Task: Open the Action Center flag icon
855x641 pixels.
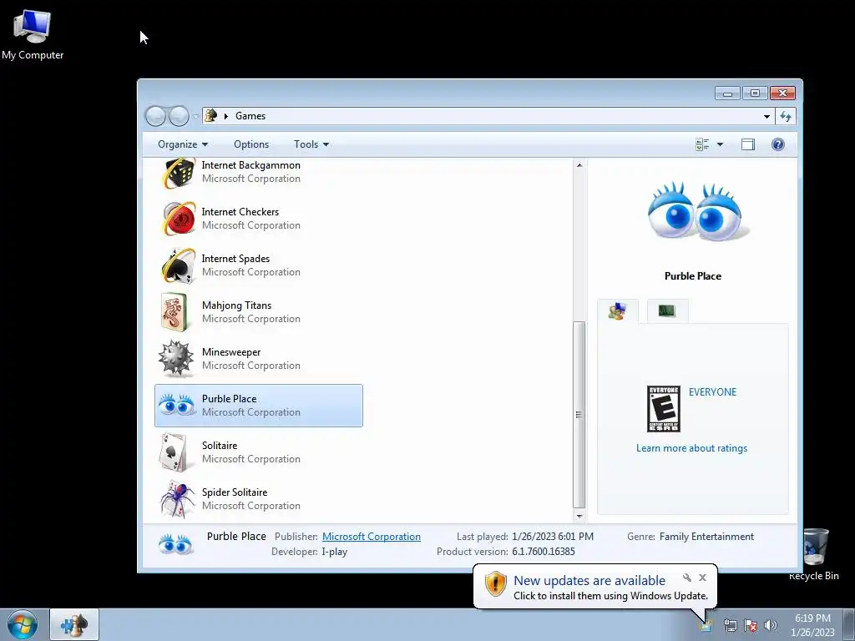Action: [x=751, y=625]
